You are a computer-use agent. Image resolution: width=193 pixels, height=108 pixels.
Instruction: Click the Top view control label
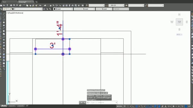[11, 13]
